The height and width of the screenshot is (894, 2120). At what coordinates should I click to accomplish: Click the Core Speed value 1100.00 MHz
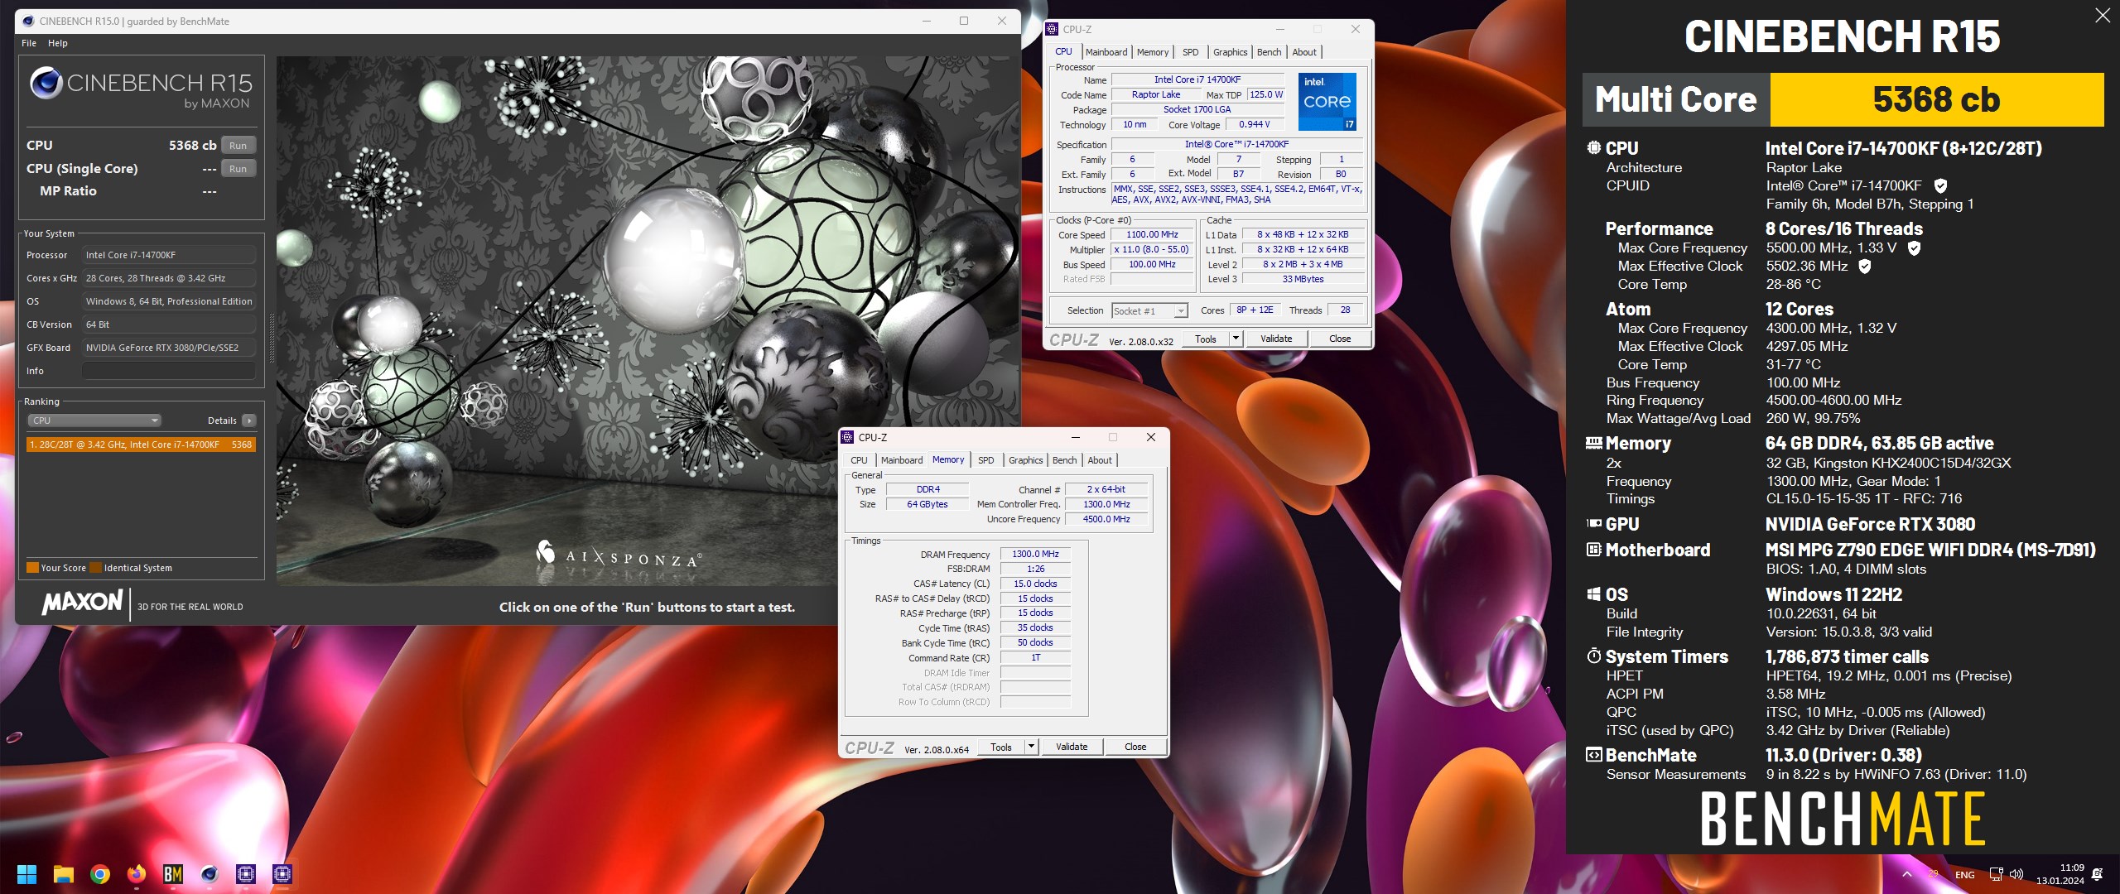click(x=1152, y=235)
